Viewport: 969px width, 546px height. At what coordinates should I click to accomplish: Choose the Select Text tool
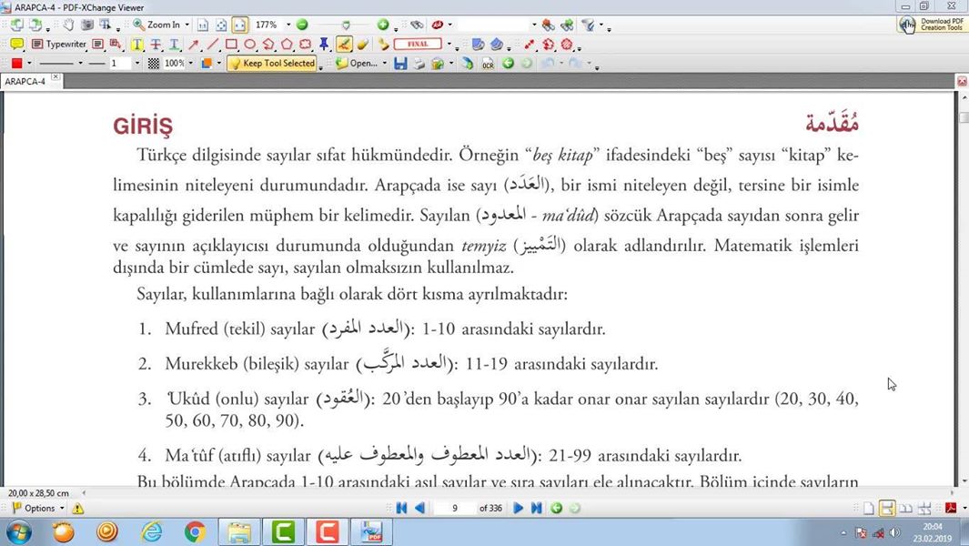(106, 25)
